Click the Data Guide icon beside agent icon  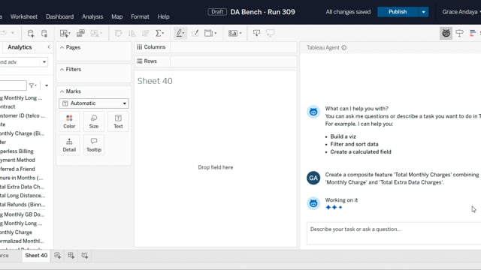(459, 33)
